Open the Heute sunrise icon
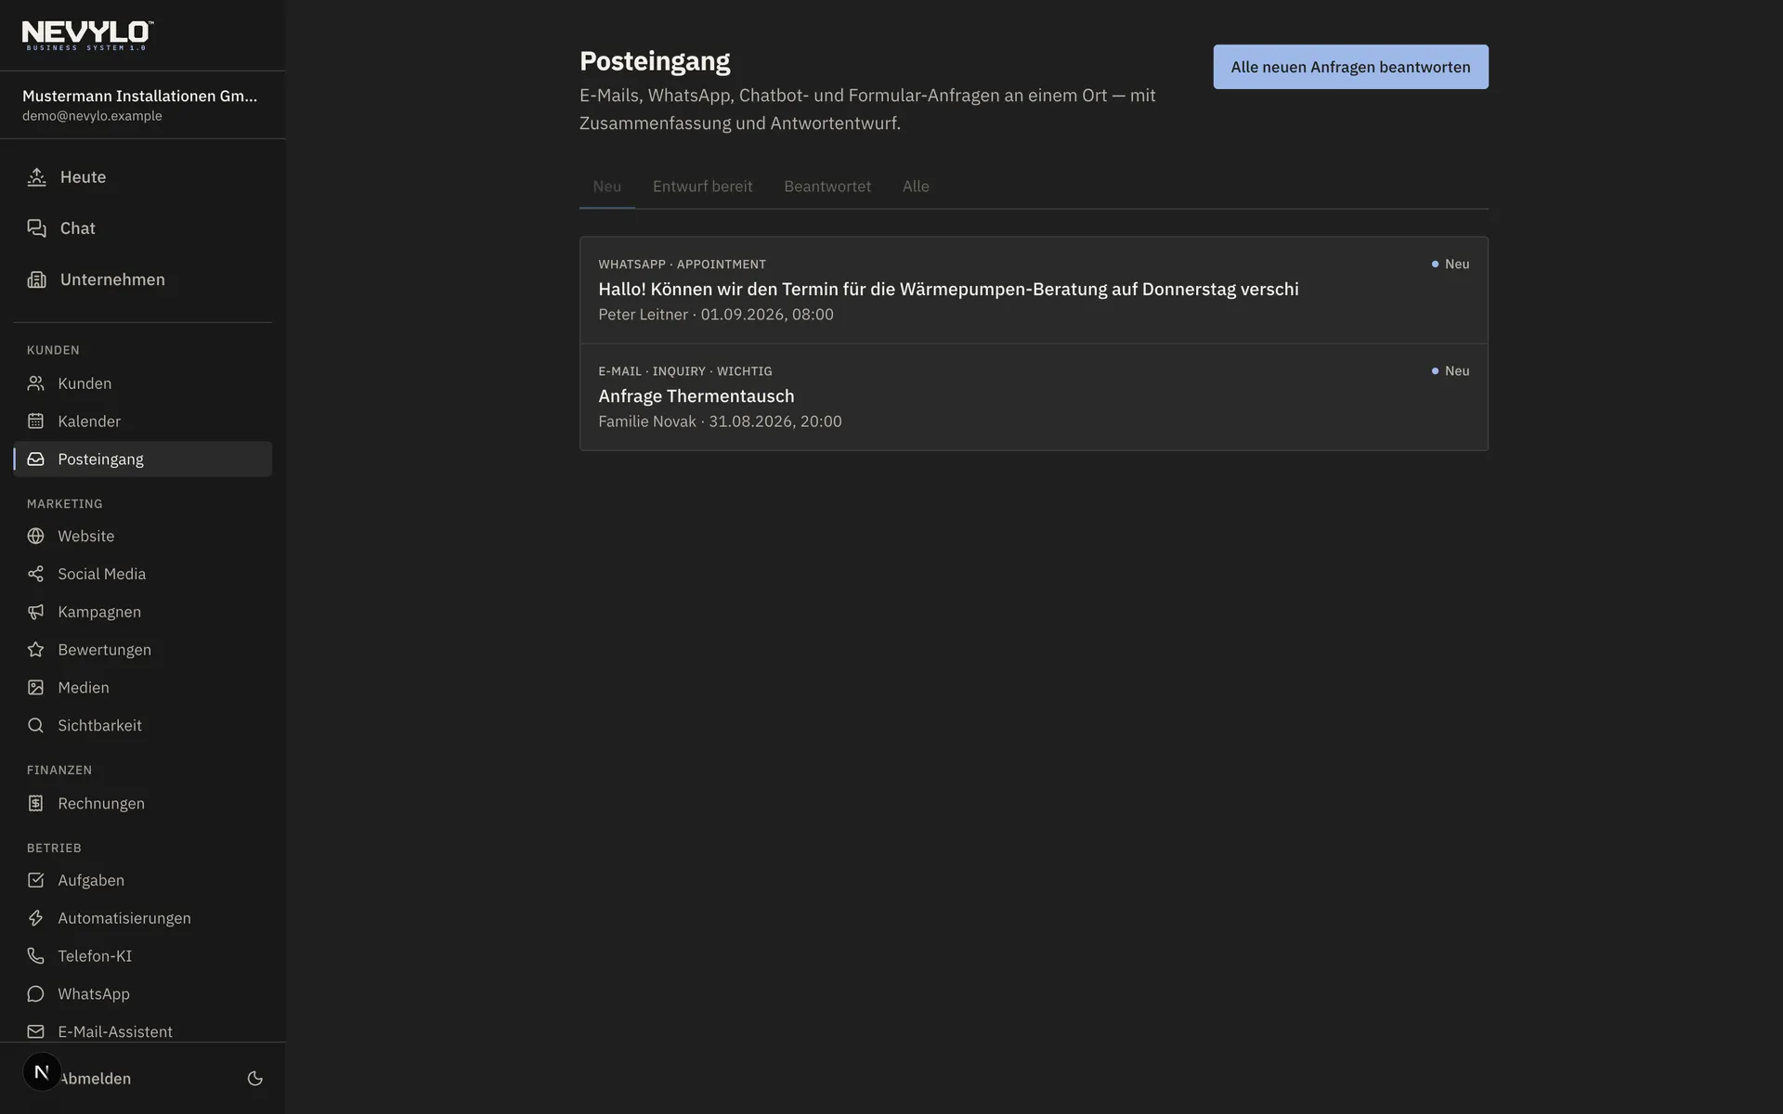The height and width of the screenshot is (1114, 1783). point(36,177)
